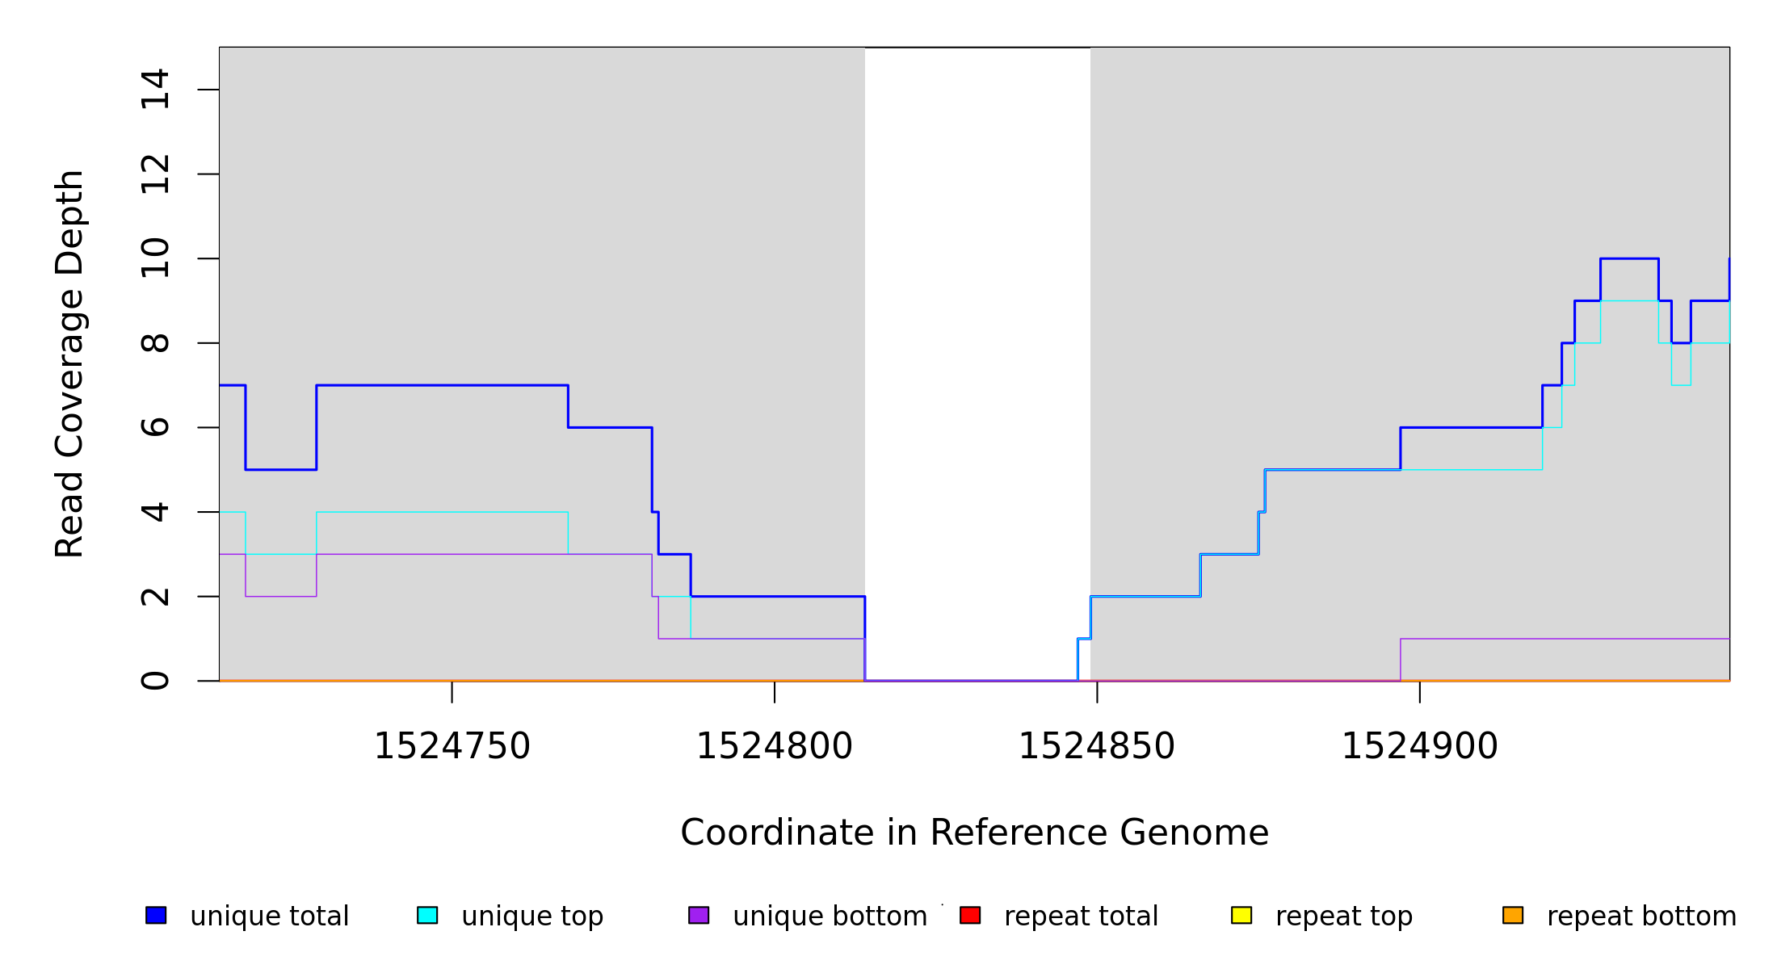Click the y-axis tick label 14

155,90
